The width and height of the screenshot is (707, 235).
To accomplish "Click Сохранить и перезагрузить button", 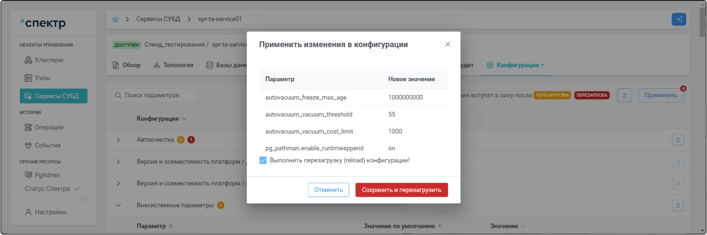I will tap(402, 190).
